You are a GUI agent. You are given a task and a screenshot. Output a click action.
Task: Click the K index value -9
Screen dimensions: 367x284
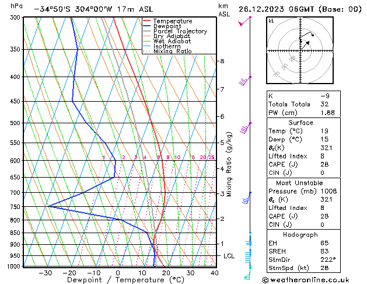(x=325, y=96)
